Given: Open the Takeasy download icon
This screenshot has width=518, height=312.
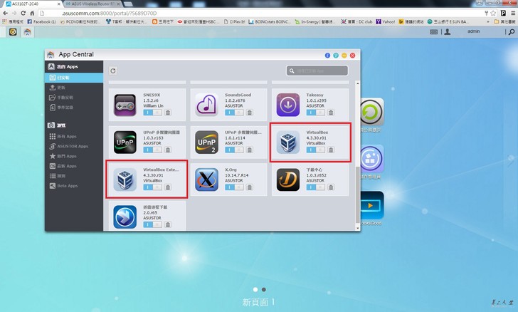Looking at the screenshot, I should click(287, 104).
